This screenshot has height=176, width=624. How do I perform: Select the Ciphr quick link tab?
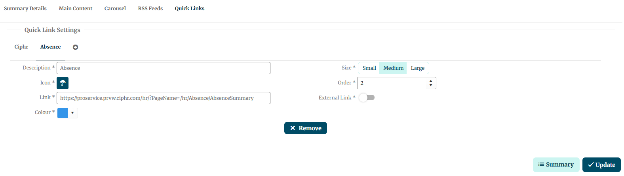point(21,47)
